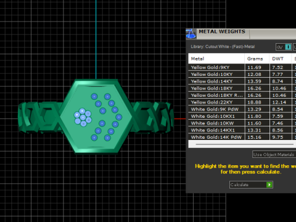Viewport: 296px width, 222px height.
Task: Select the Yellow Gold:18KY row
Action: point(242,88)
